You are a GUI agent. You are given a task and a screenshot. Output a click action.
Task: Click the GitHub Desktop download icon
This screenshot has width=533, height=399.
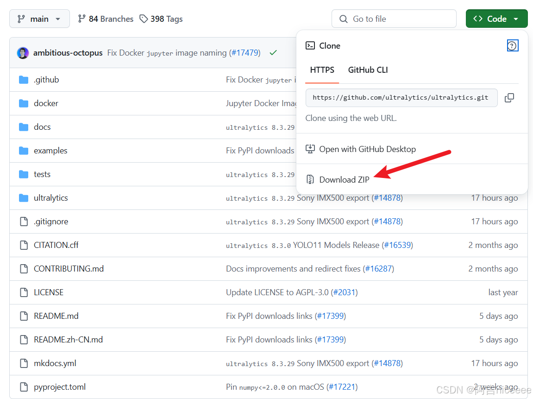tap(310, 149)
